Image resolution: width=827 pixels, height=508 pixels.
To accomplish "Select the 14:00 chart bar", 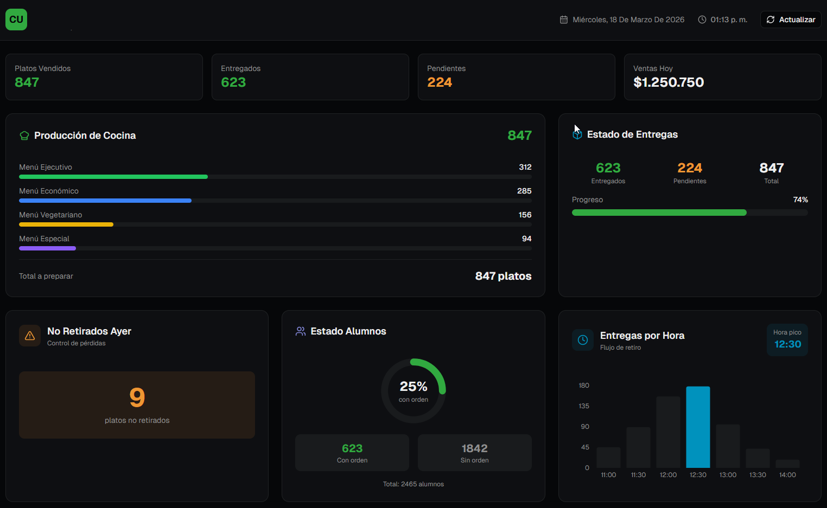I will click(x=787, y=464).
